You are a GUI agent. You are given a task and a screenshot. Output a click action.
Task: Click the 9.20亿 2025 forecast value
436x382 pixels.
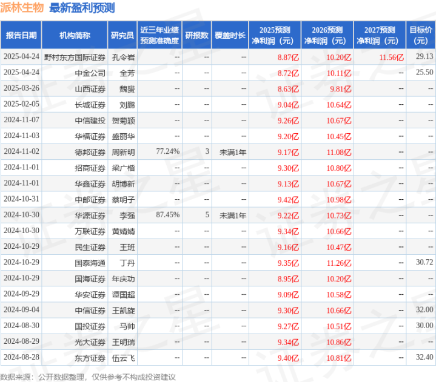point(288,136)
